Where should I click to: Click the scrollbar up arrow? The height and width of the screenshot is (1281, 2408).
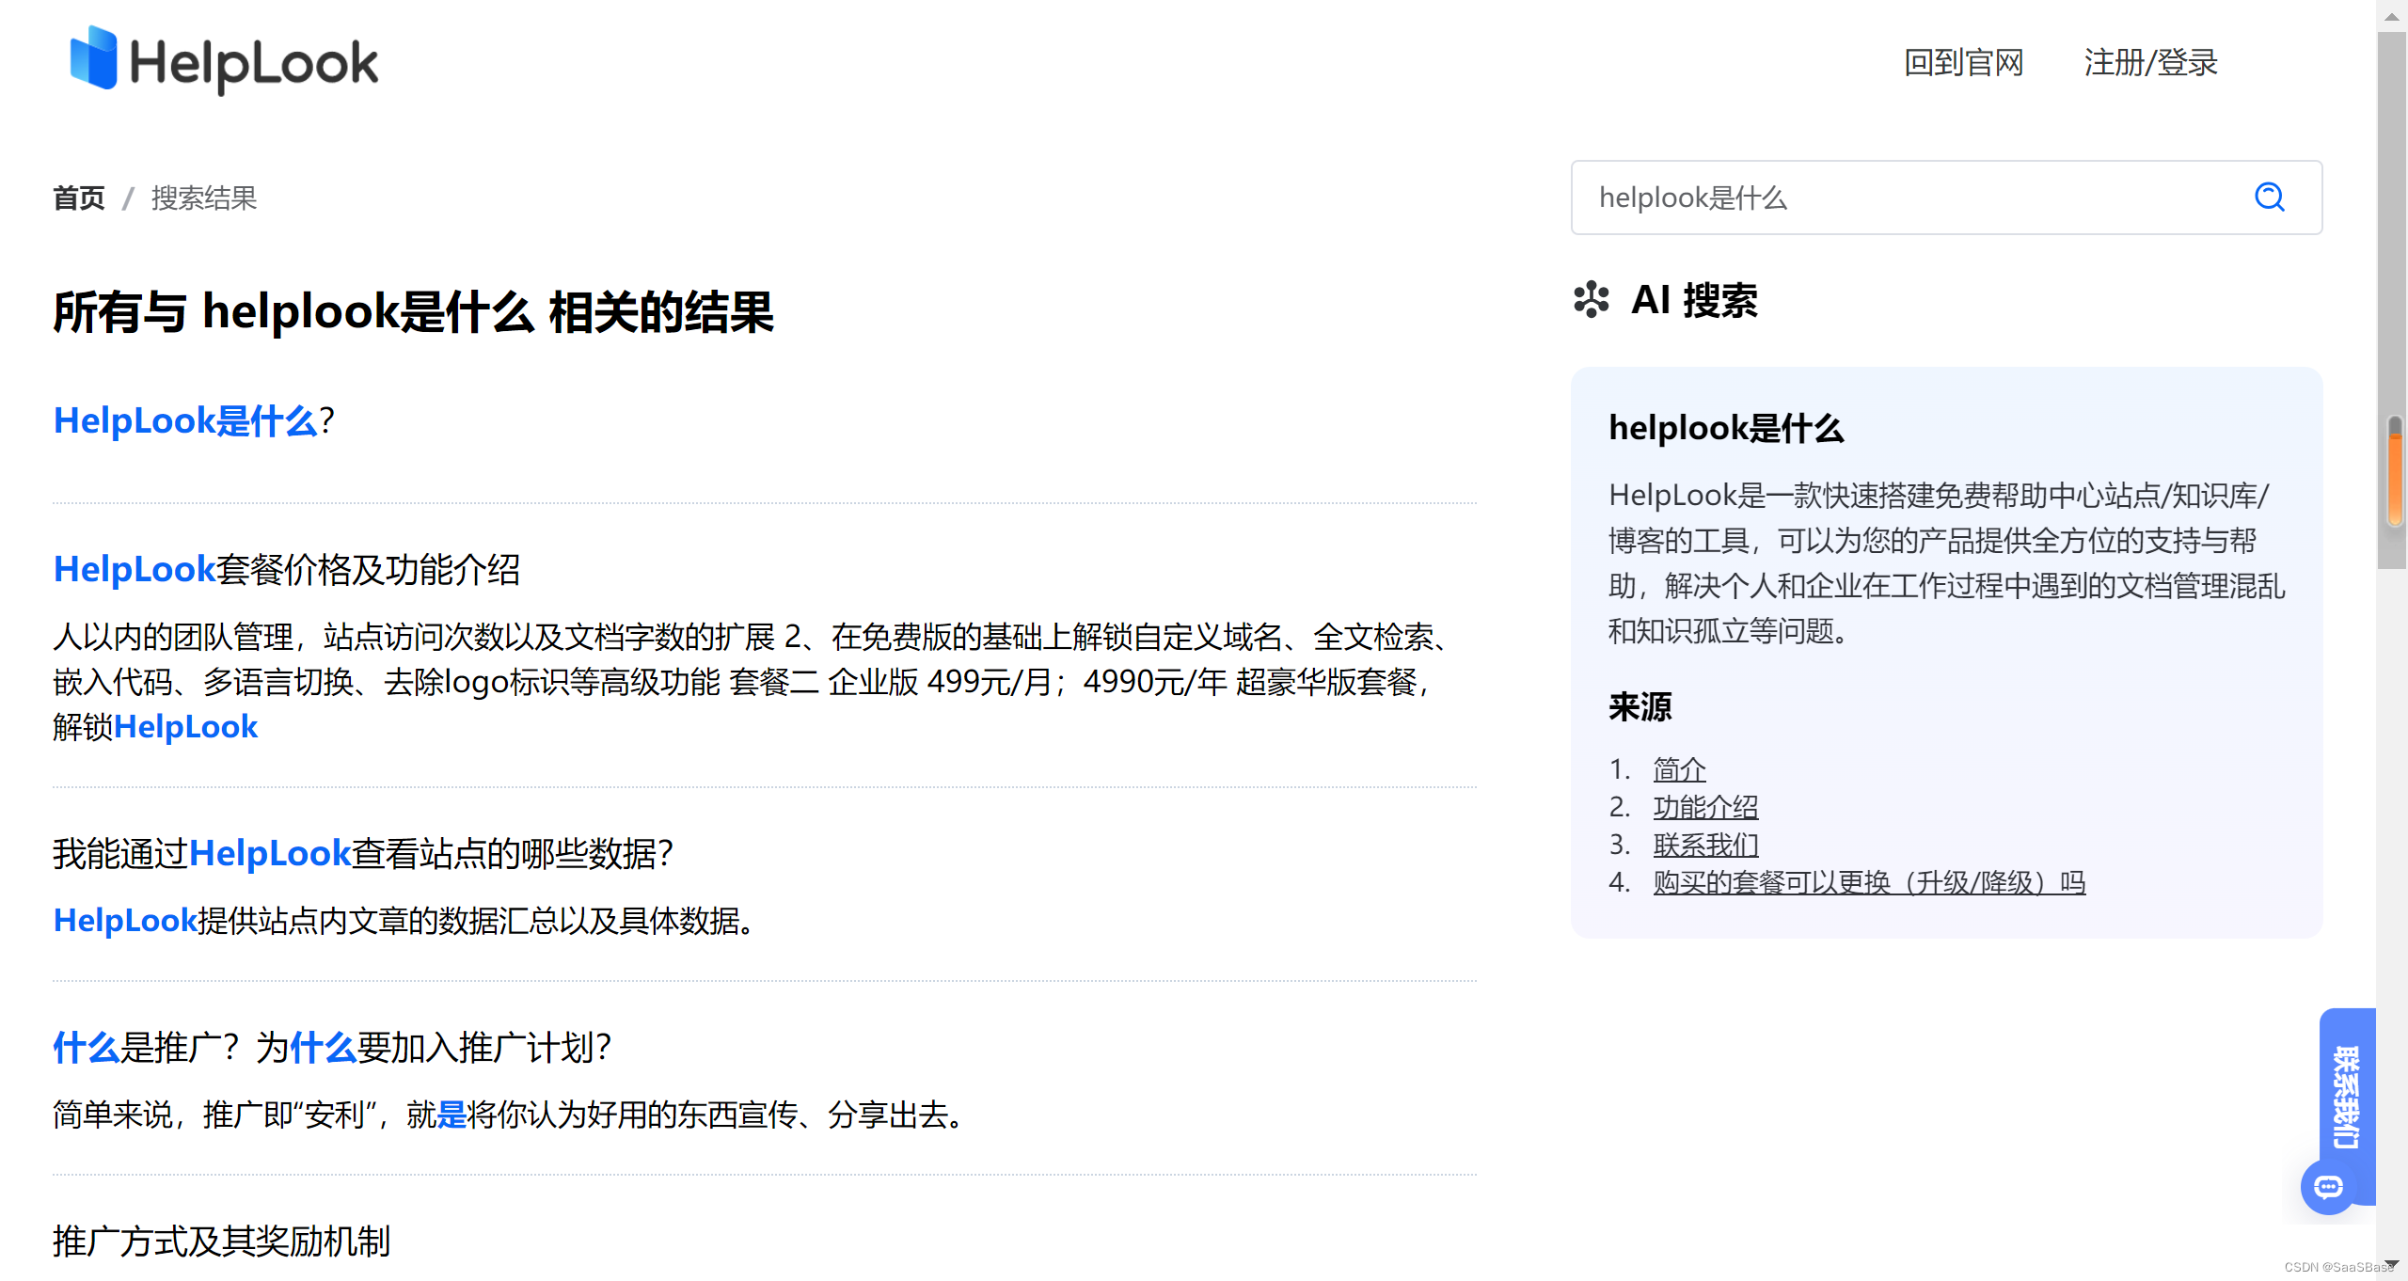click(x=2391, y=16)
